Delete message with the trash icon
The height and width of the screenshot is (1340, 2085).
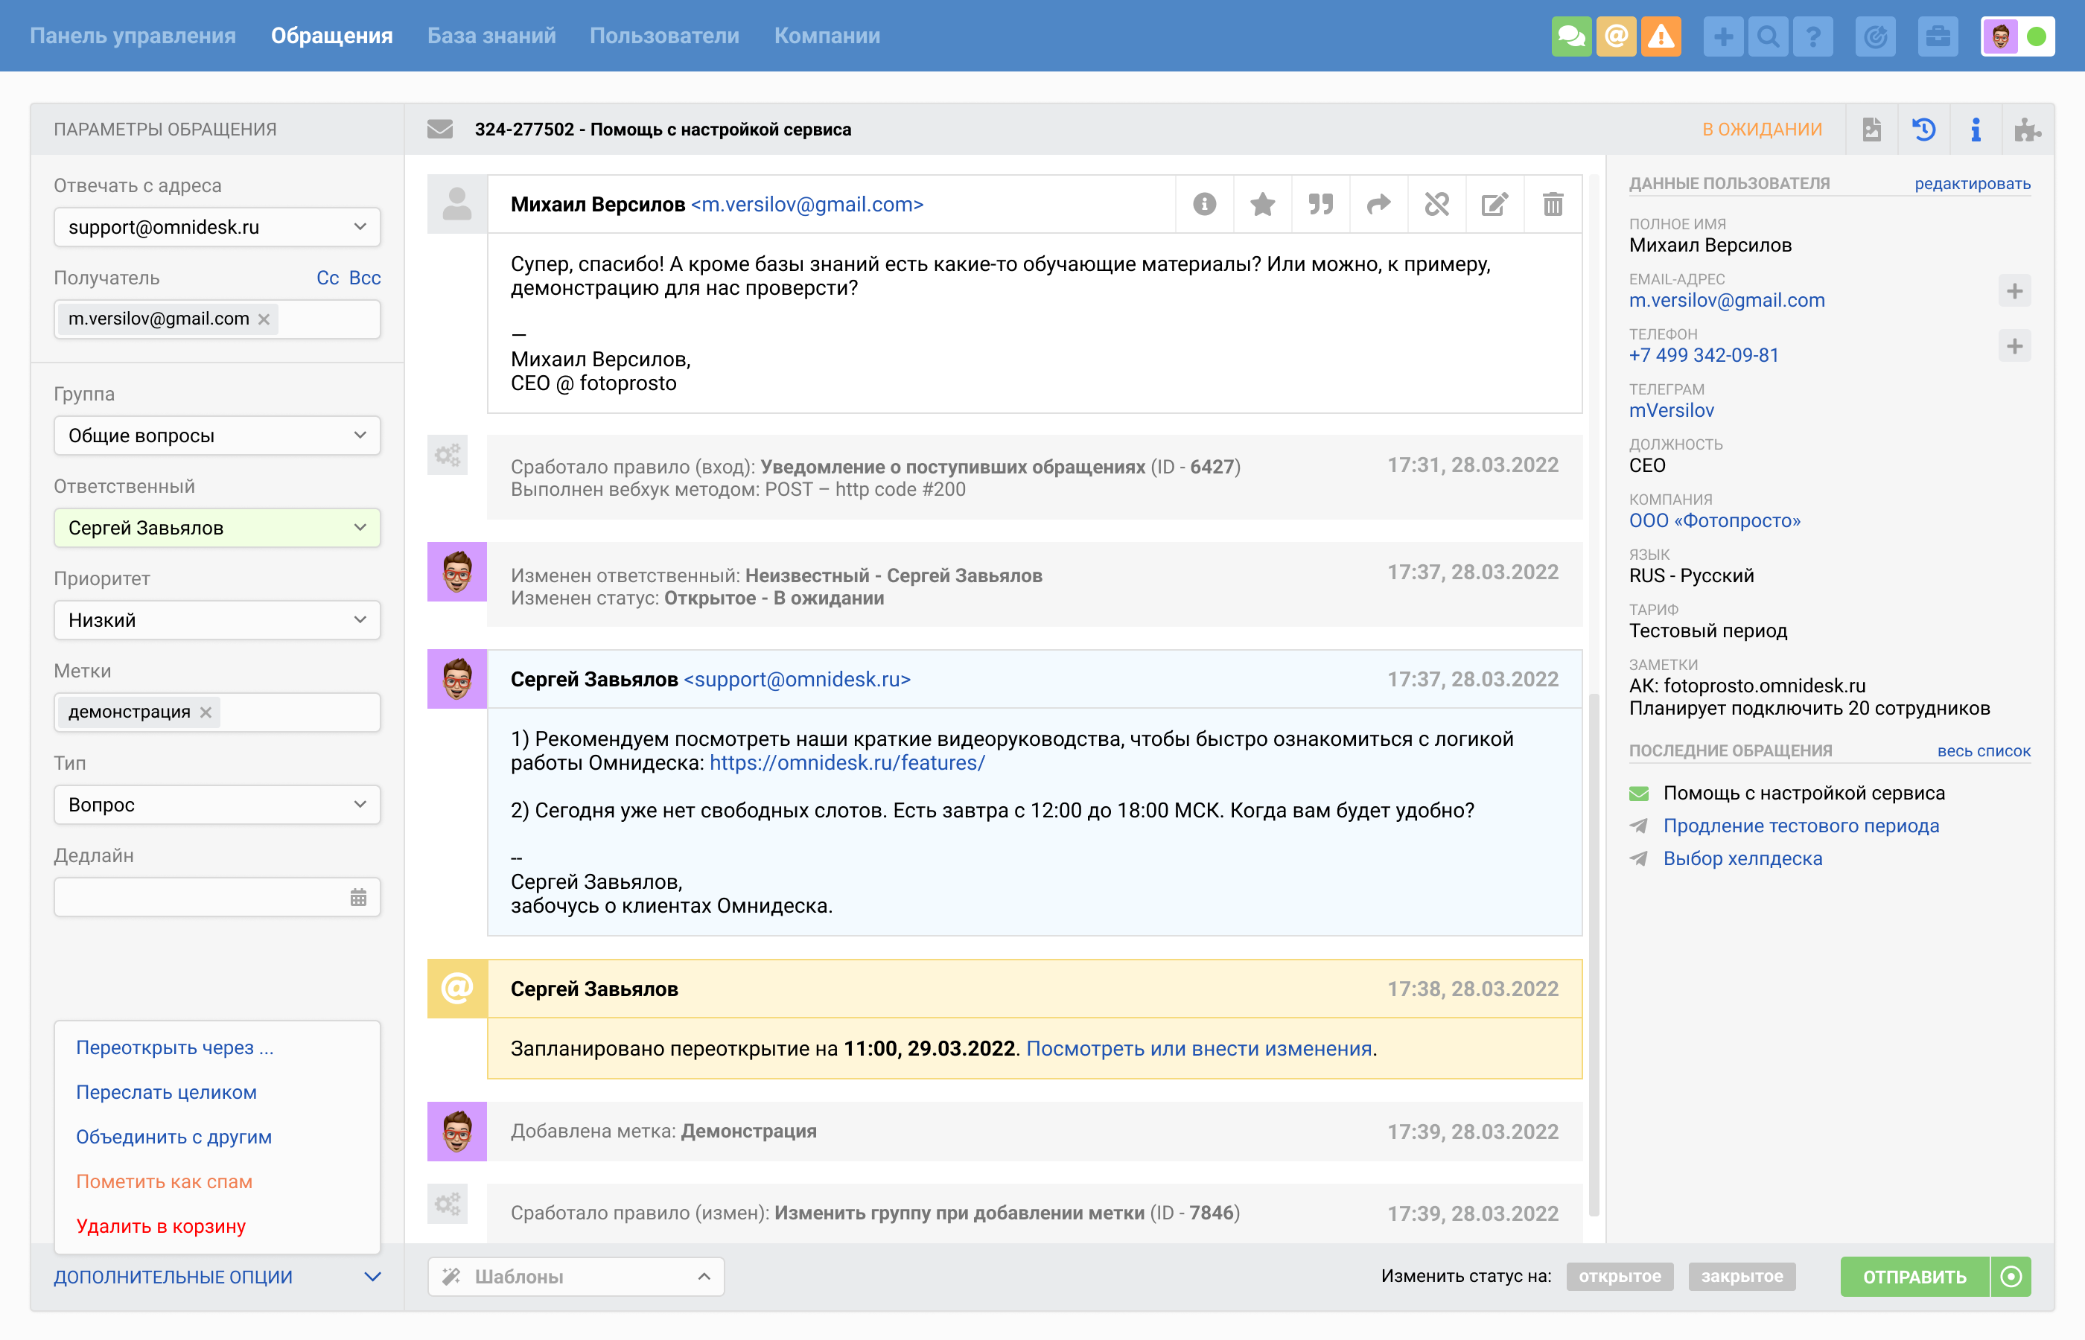[1553, 205]
